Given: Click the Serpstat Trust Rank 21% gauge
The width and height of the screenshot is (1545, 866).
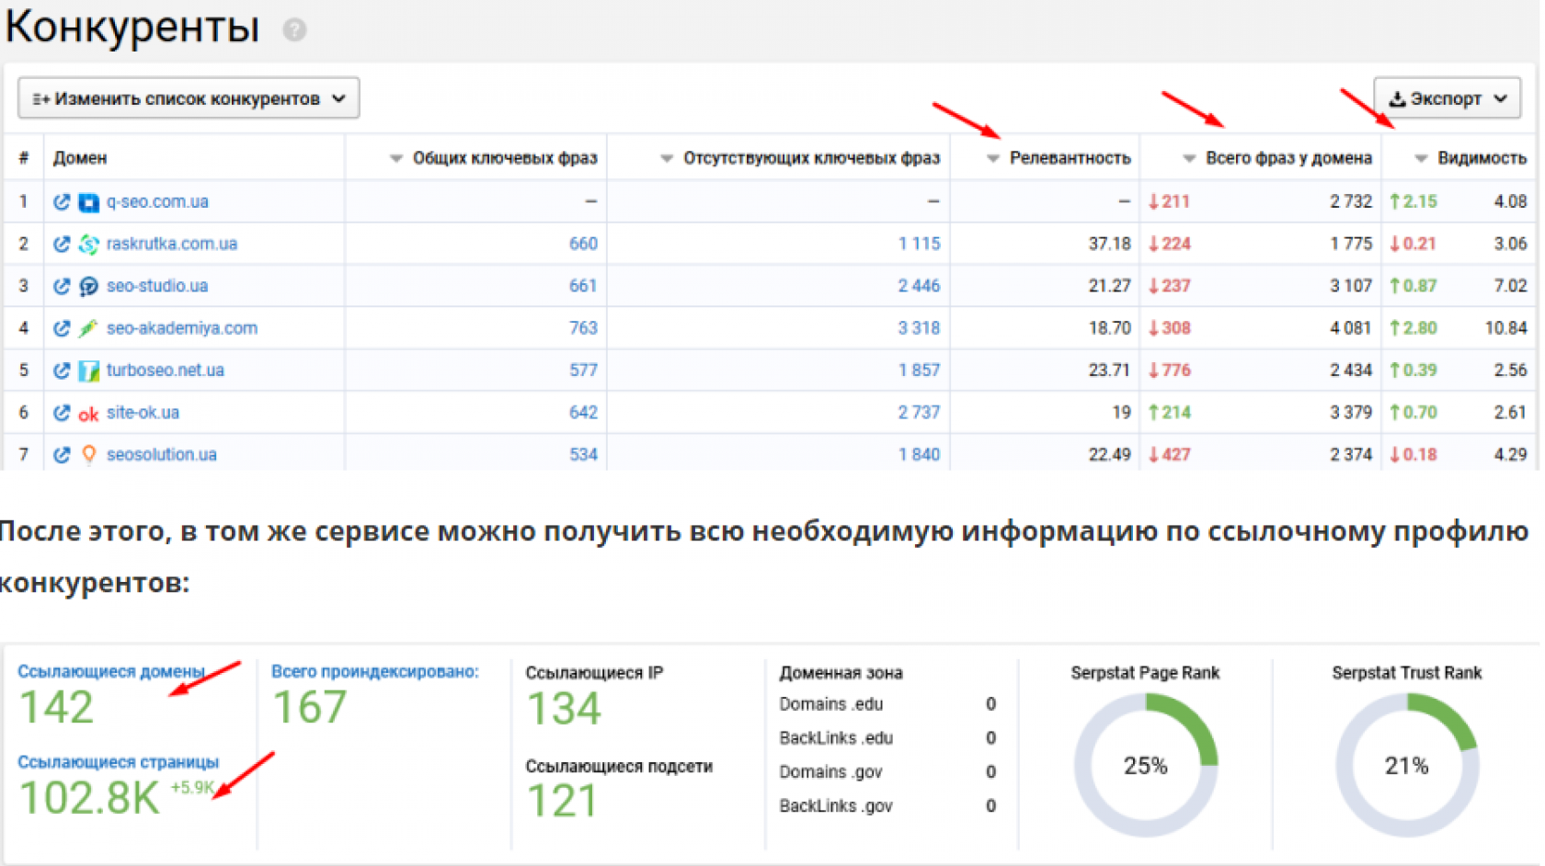Looking at the screenshot, I should 1406,766.
